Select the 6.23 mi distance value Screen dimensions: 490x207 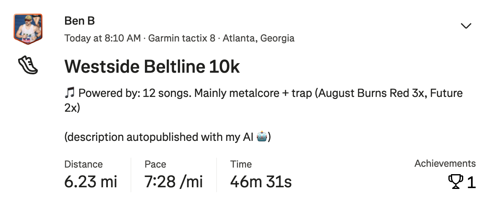pos(91,182)
